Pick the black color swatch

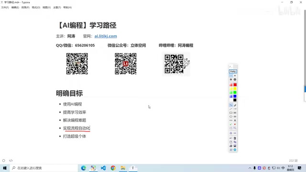[235, 100]
